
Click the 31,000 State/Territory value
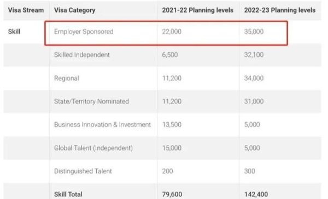tap(254, 101)
